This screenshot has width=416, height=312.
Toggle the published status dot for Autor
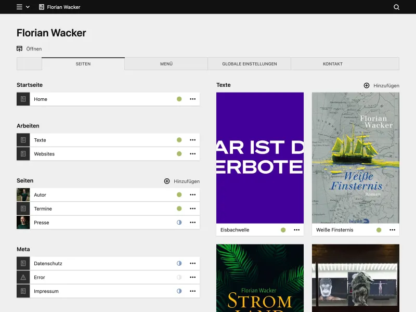pyautogui.click(x=179, y=194)
